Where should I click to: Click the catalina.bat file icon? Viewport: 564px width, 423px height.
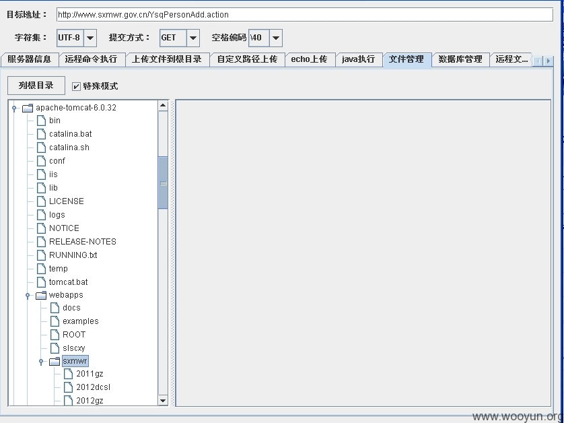coord(41,134)
